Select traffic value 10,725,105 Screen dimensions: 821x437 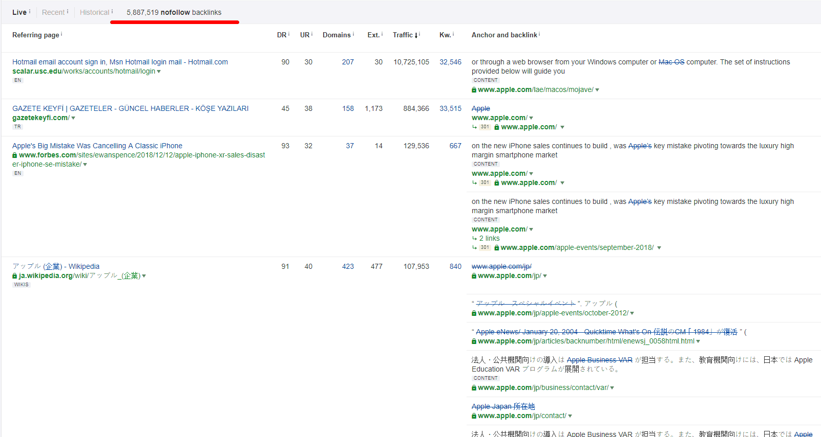coord(411,62)
